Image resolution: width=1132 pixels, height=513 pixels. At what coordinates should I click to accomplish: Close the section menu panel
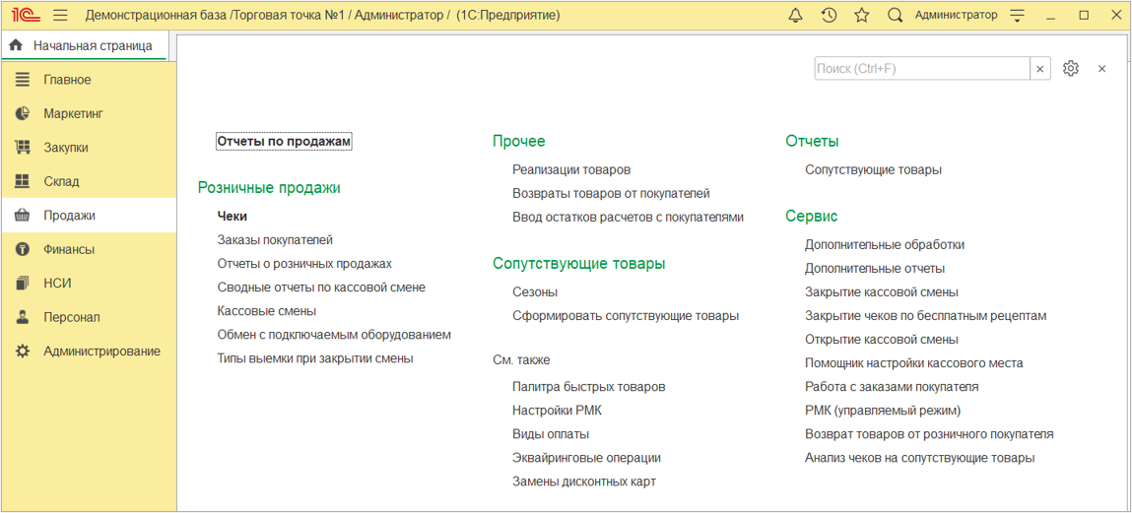pos(1101,69)
